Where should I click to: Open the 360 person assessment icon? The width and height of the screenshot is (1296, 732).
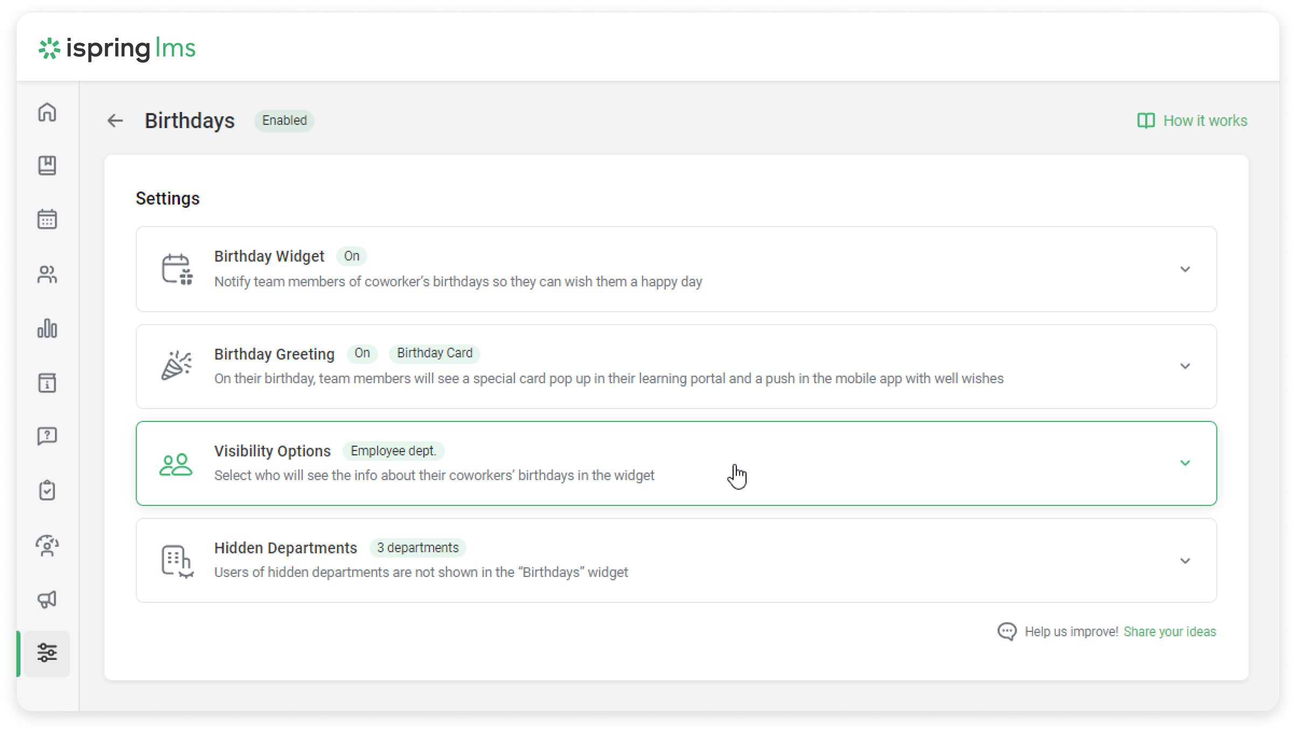click(x=47, y=545)
